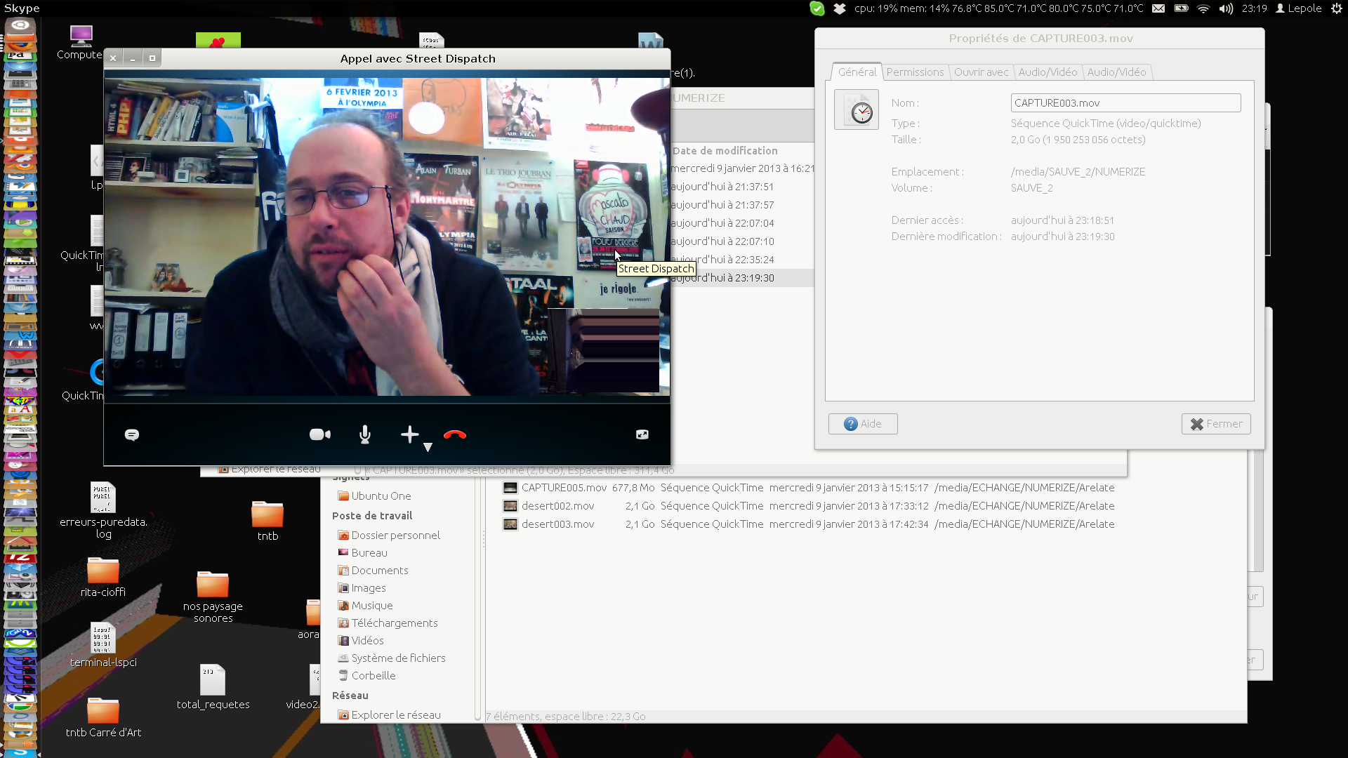Open the tntb desktop folder
Viewport: 1348px width, 758px height.
point(267,516)
